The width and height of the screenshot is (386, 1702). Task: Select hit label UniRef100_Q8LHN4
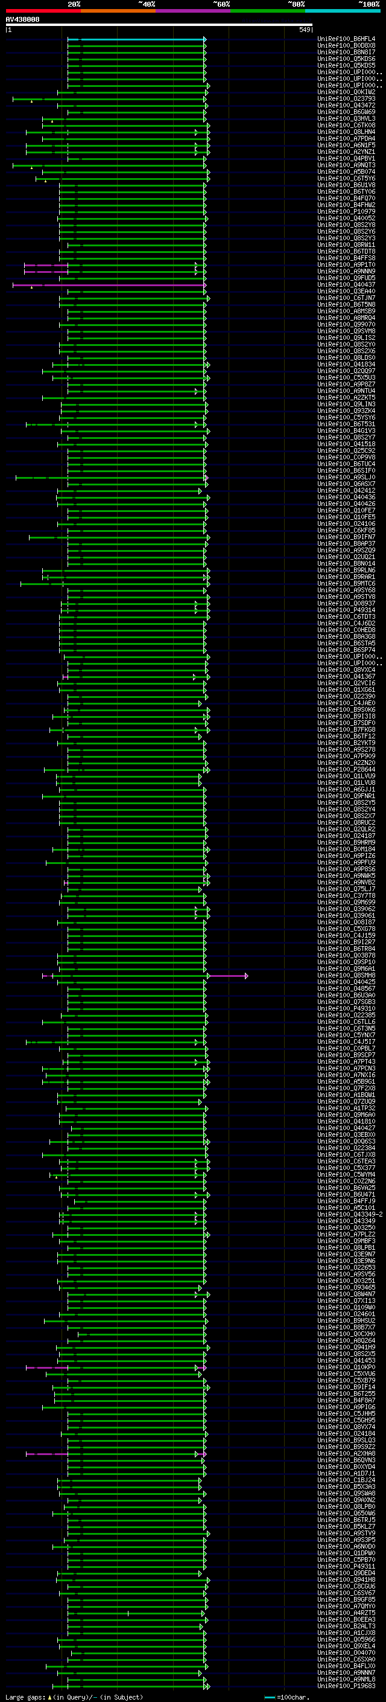point(346,132)
